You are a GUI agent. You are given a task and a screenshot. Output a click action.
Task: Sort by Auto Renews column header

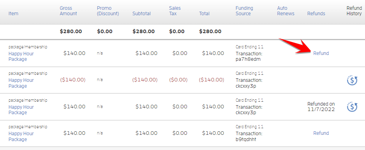pyautogui.click(x=286, y=11)
